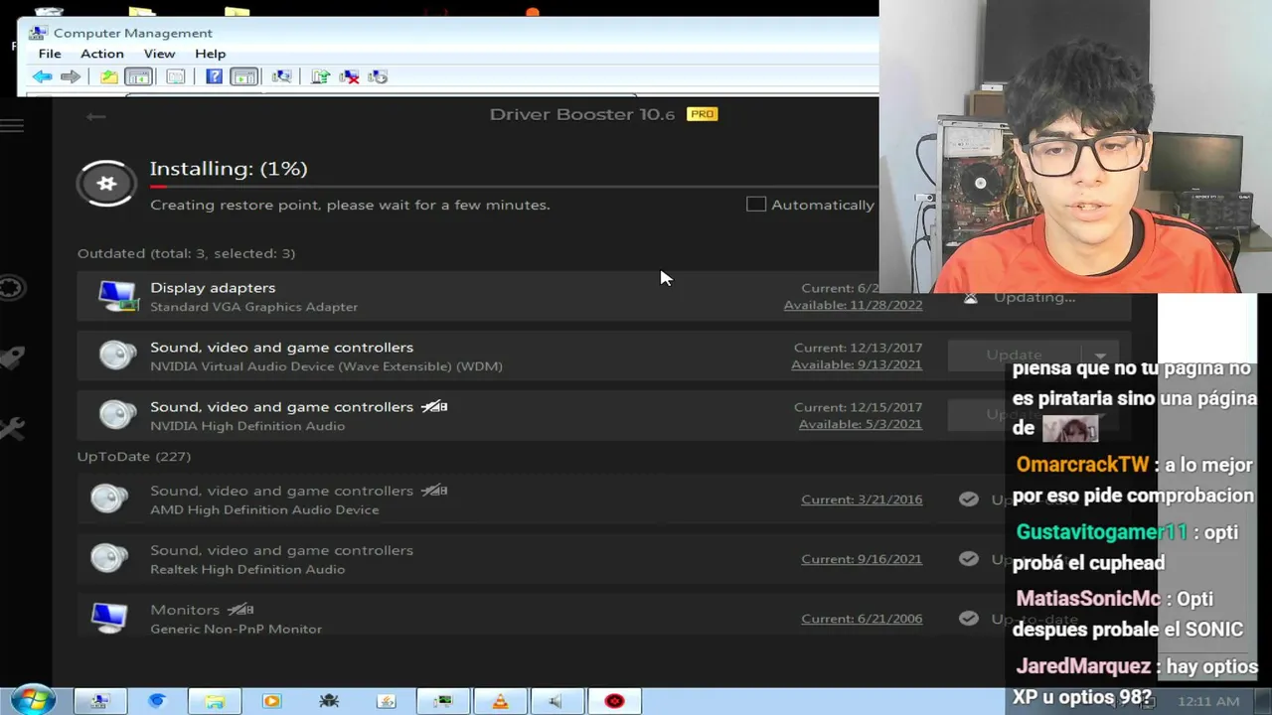Viewport: 1272px width, 715px height.
Task: Click the red record icon in taskbar
Action: tap(614, 701)
